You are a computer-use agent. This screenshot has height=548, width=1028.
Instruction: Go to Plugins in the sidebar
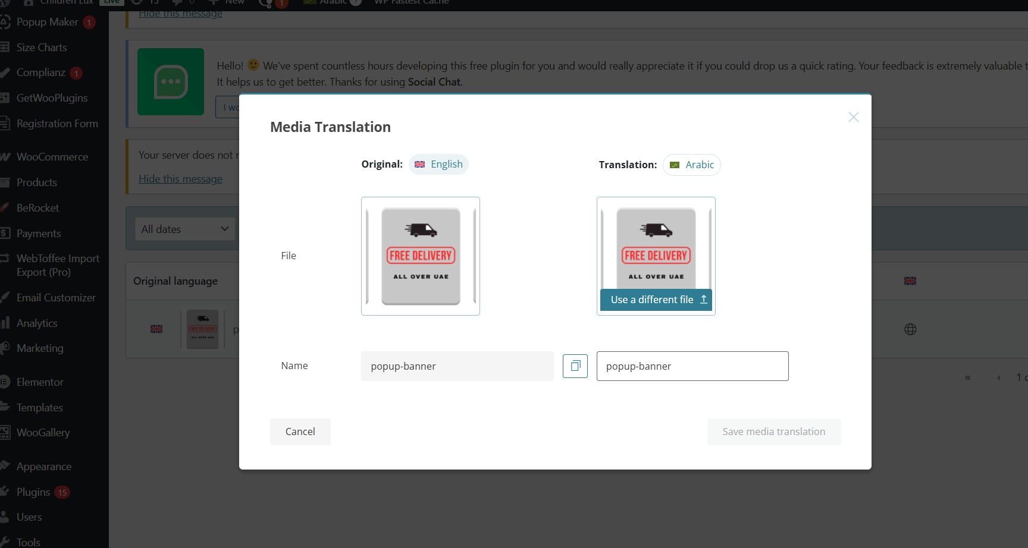(33, 492)
